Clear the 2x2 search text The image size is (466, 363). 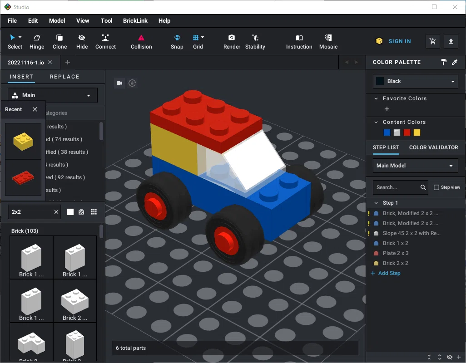56,211
